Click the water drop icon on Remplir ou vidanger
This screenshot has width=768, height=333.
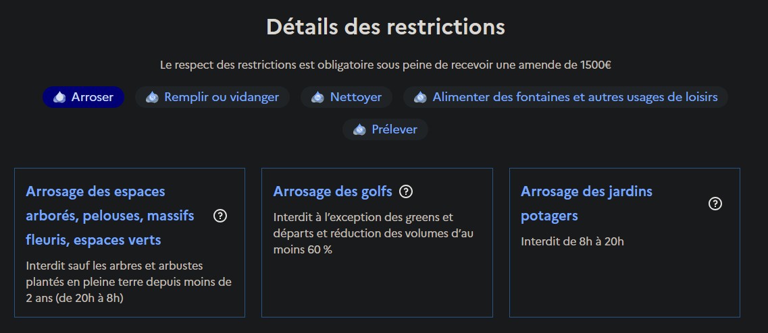coord(153,97)
